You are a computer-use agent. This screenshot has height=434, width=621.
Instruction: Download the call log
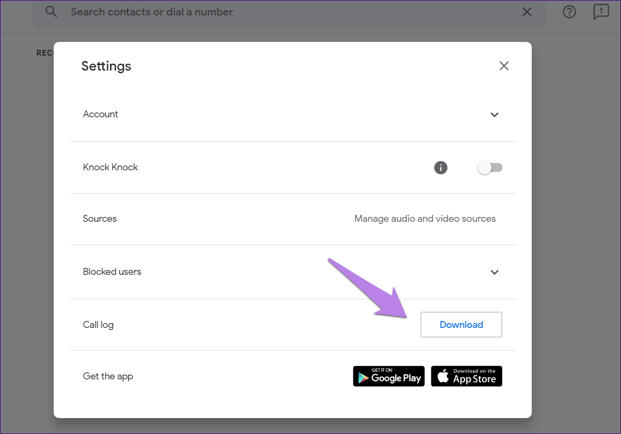461,325
